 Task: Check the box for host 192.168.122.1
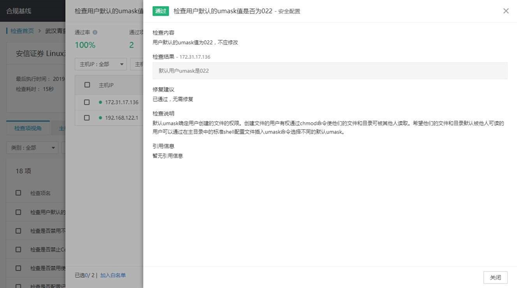87,118
